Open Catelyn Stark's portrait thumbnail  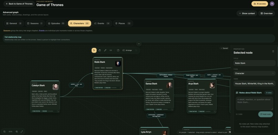tap(56, 87)
